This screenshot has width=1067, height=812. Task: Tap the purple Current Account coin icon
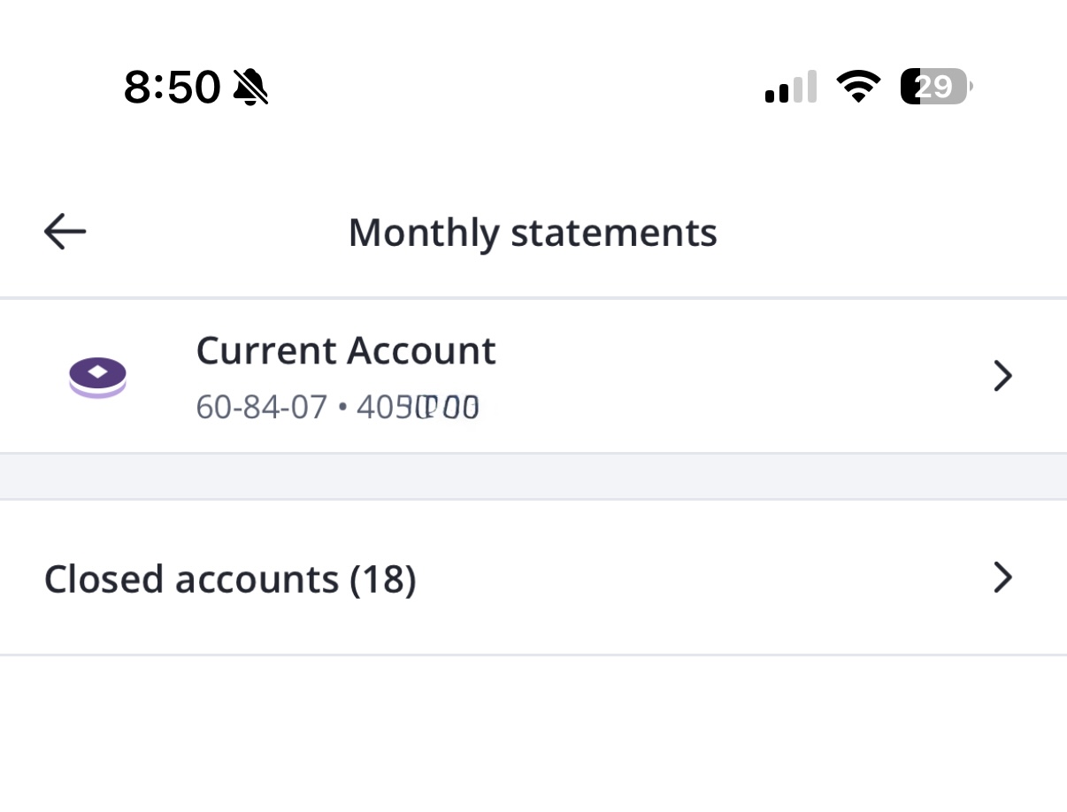pyautogui.click(x=98, y=377)
